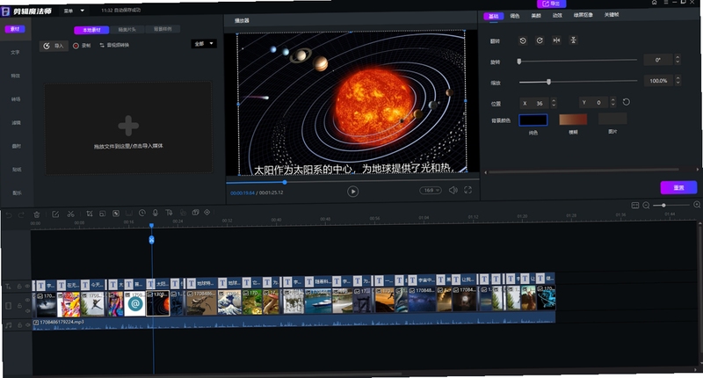
Task: Open the 16:9 aspect ratio dropdown
Action: point(431,191)
